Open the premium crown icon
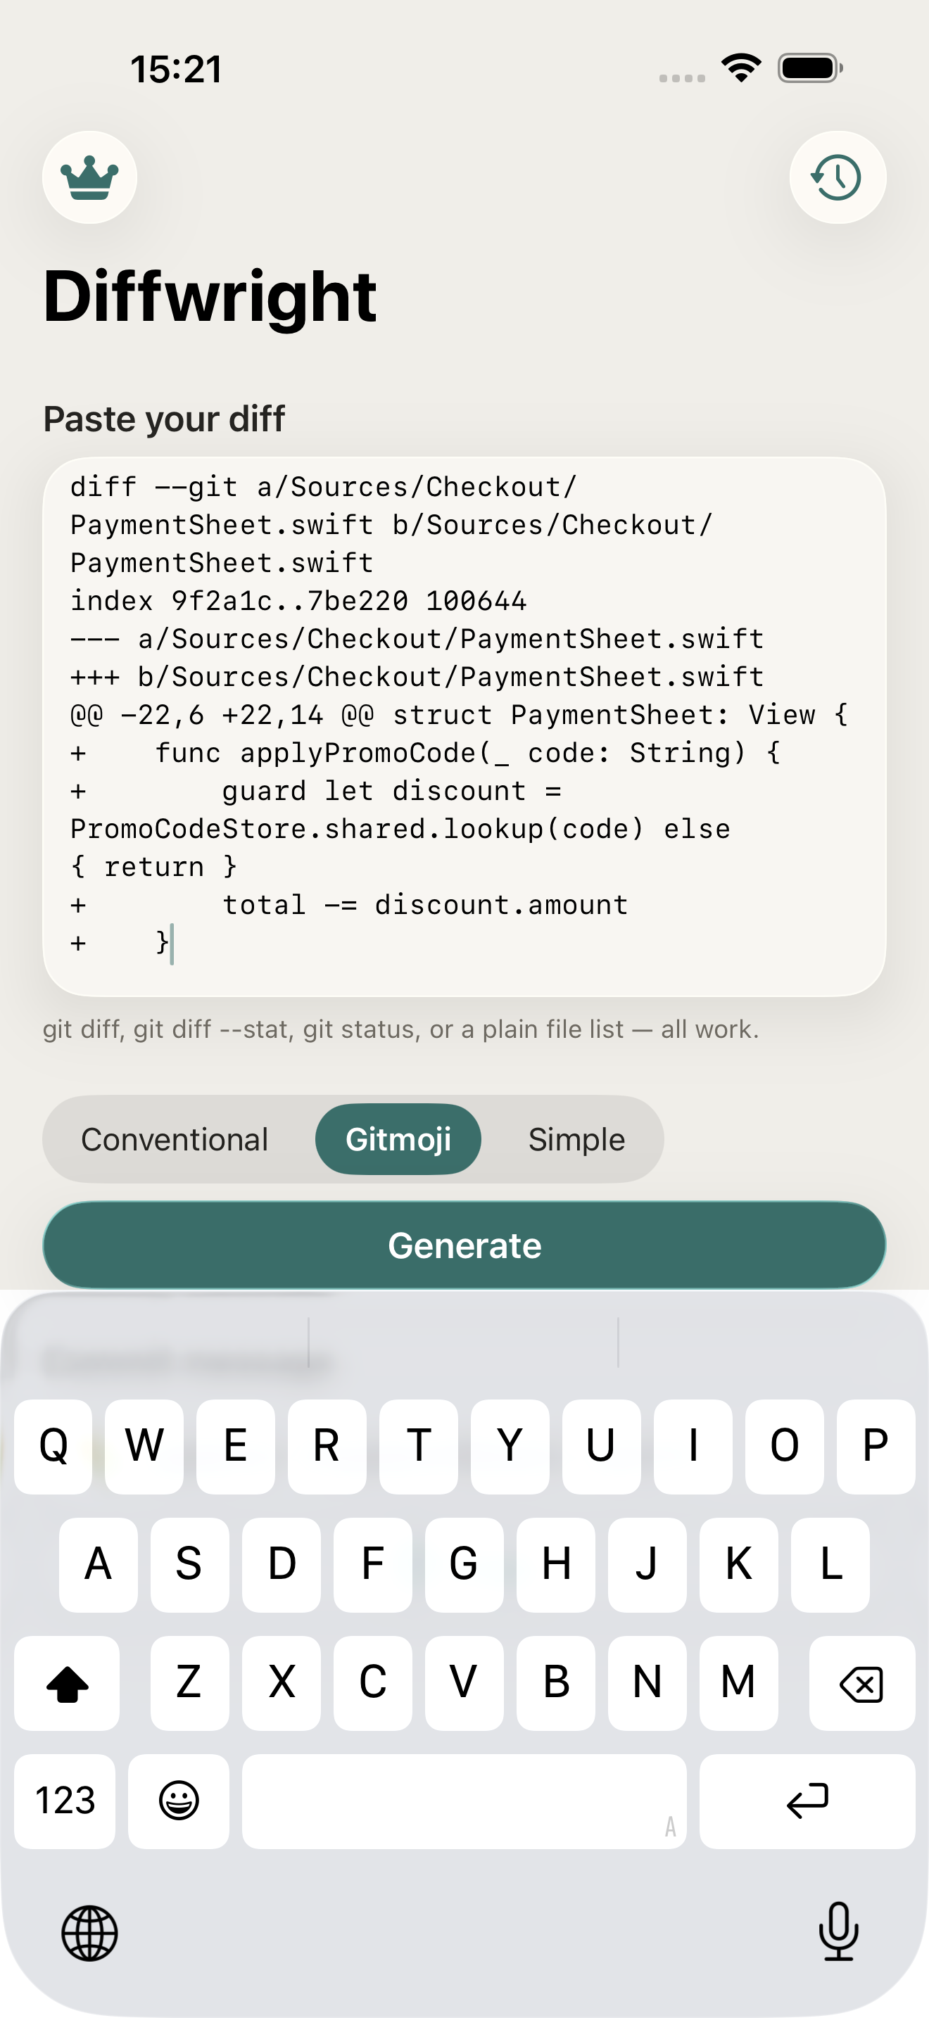Screen dimensions: 929x2018 89,177
